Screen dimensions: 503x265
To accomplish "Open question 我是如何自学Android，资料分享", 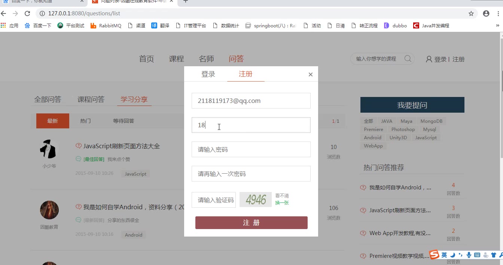I will tap(134, 207).
